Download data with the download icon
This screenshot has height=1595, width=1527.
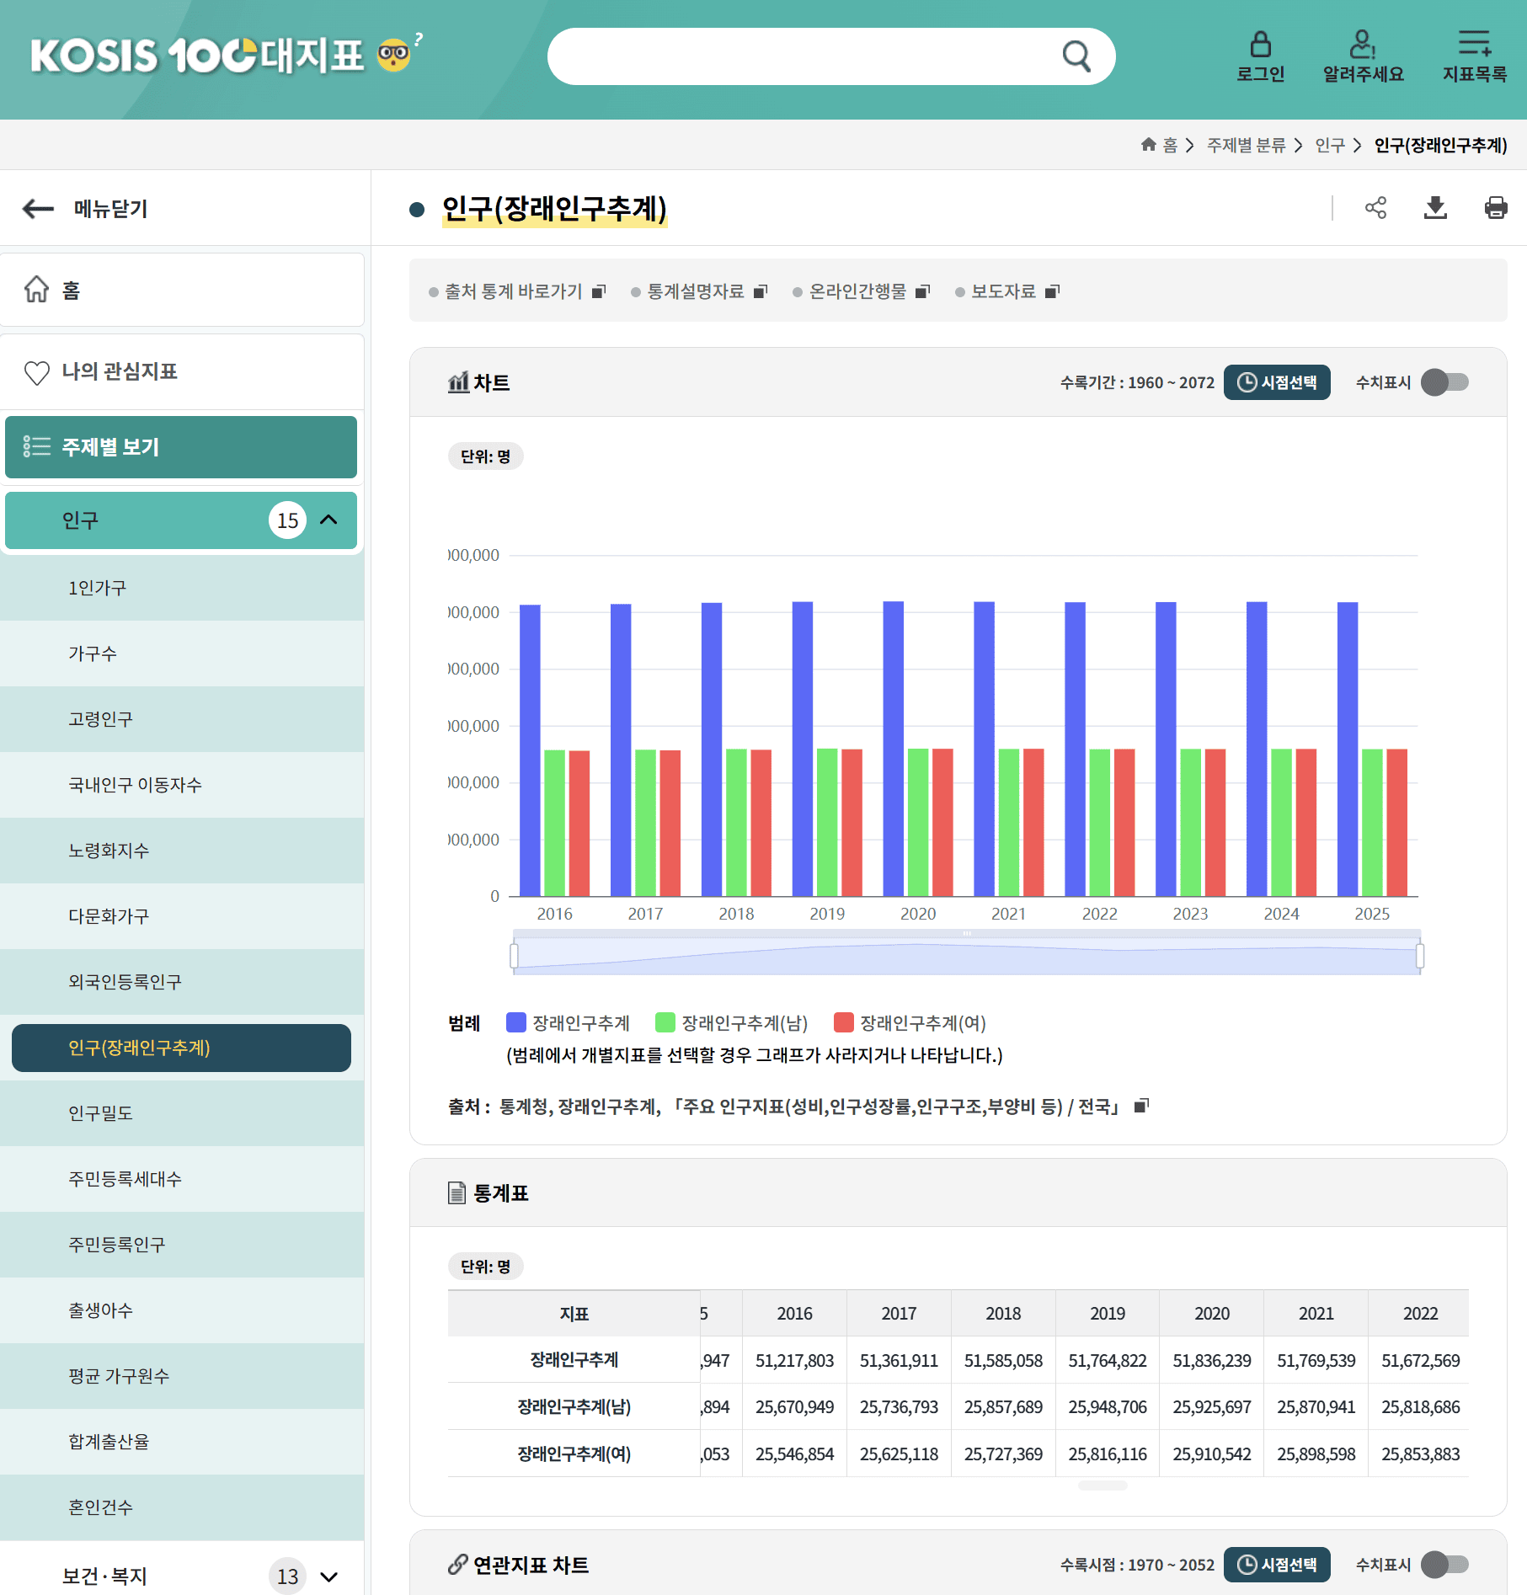[1435, 208]
